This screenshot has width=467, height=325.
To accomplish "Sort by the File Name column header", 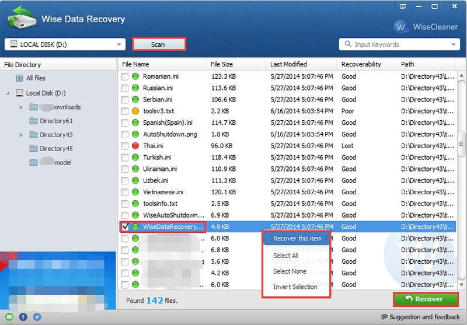I will click(162, 64).
